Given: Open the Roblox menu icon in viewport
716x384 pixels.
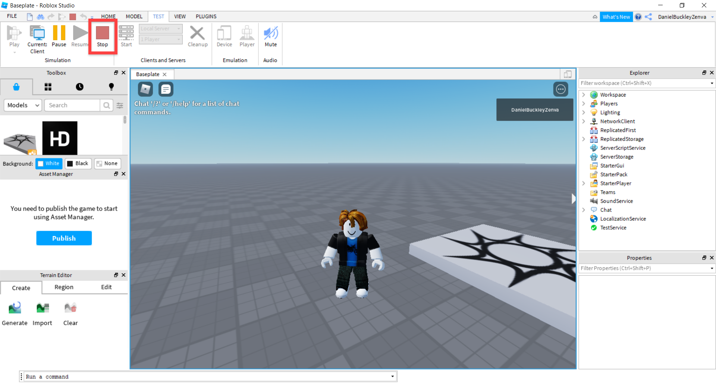Looking at the screenshot, I should (x=145, y=89).
